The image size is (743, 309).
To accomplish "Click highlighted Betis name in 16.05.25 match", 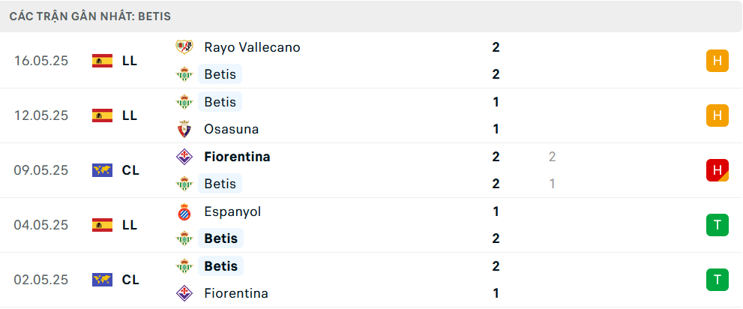I will 220,74.
